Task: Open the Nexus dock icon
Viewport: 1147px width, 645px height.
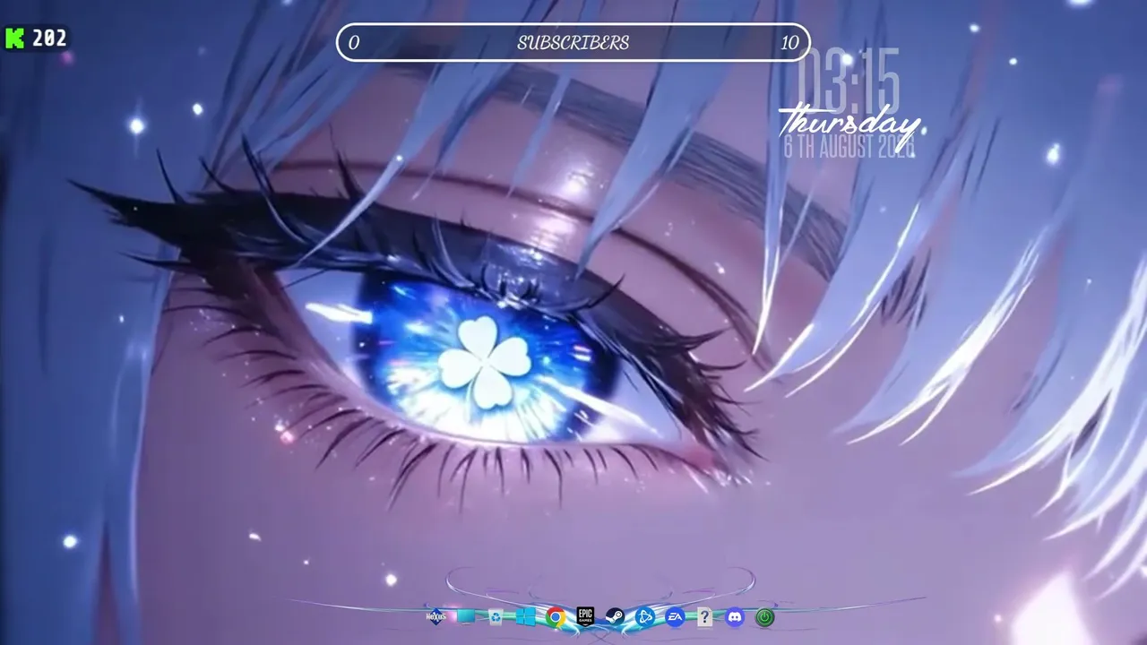Action: click(x=436, y=616)
